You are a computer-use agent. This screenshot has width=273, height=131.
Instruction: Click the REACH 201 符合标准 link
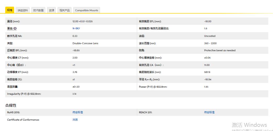(x=209, y=112)
